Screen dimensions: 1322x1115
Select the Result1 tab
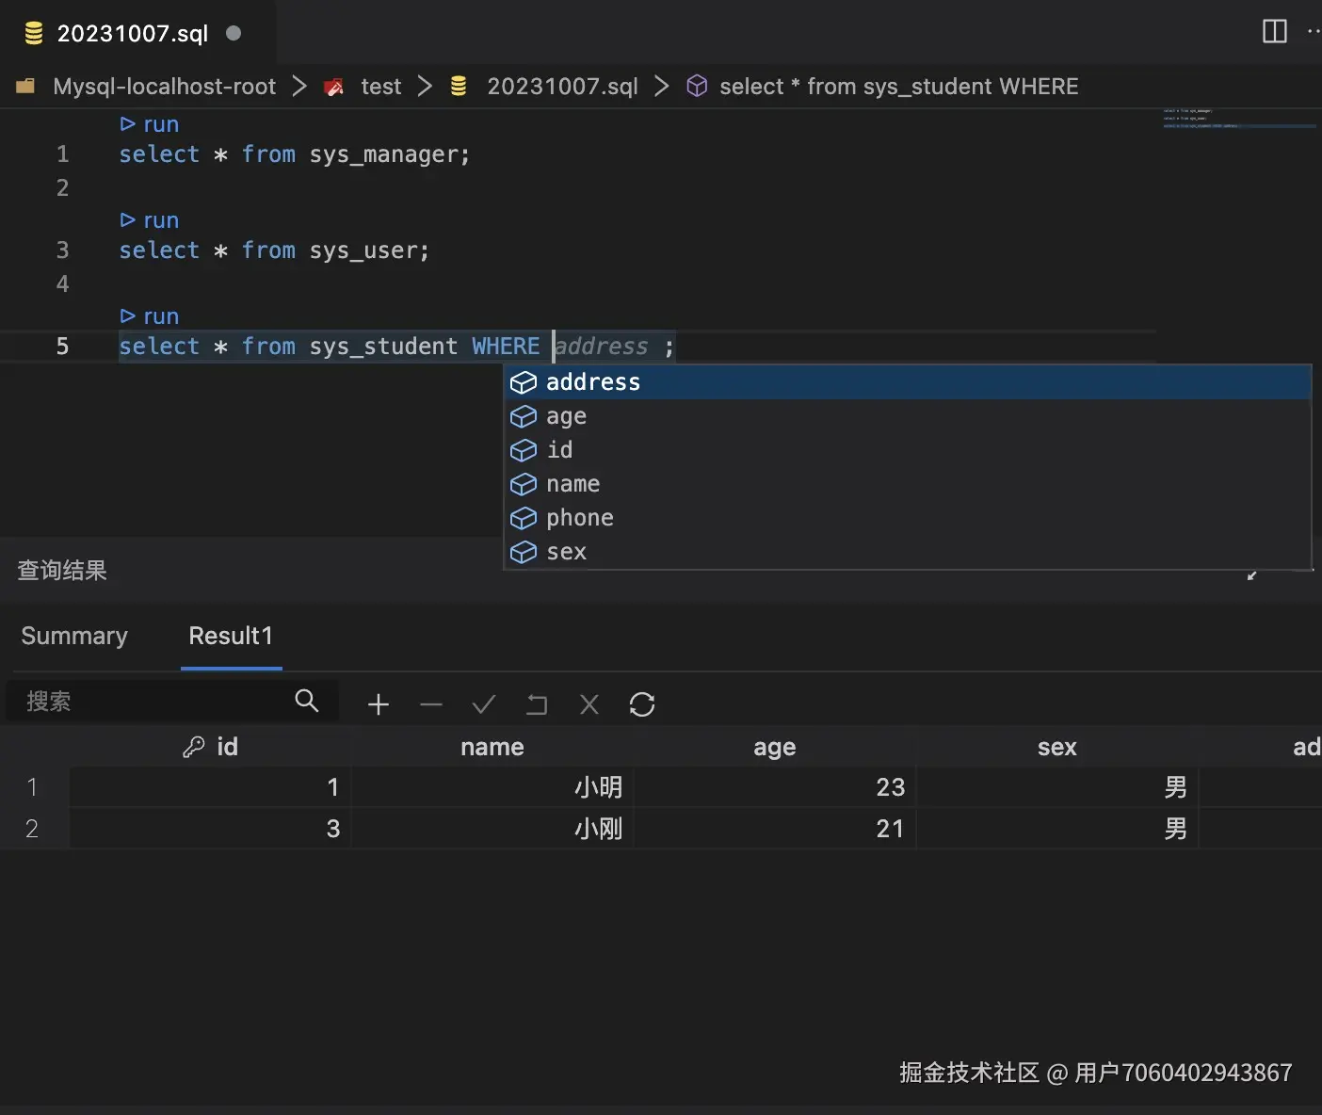point(231,637)
